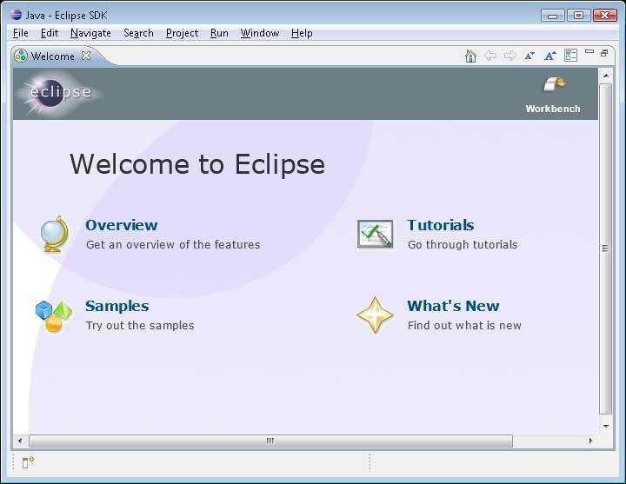Viewport: 626px width, 484px height.
Task: Open the Run menu
Action: click(x=219, y=33)
